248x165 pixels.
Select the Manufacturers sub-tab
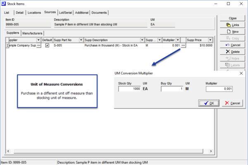tap(32, 33)
